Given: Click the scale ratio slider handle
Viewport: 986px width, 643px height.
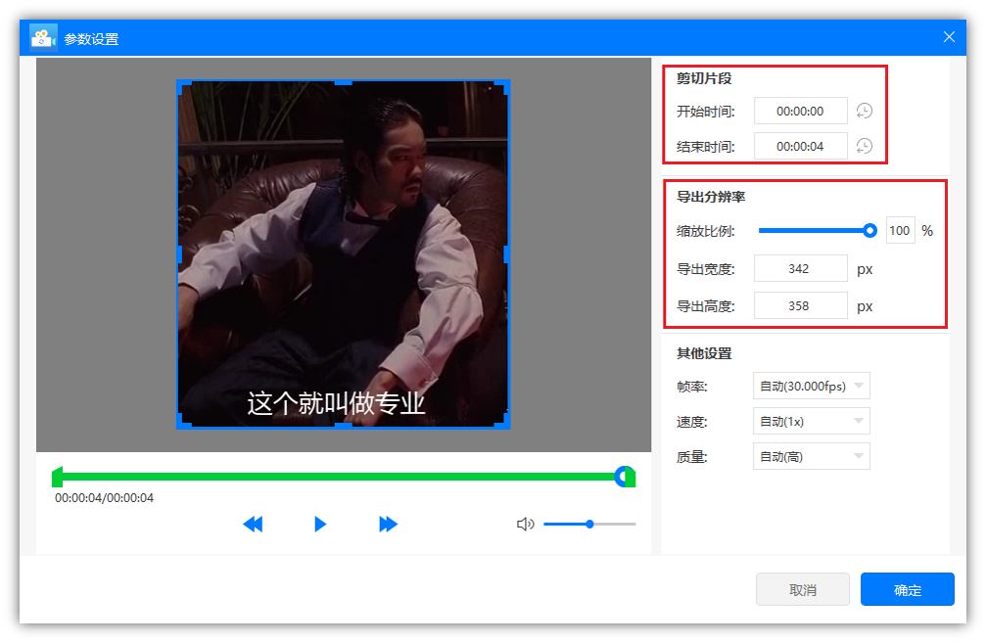Looking at the screenshot, I should tap(869, 231).
